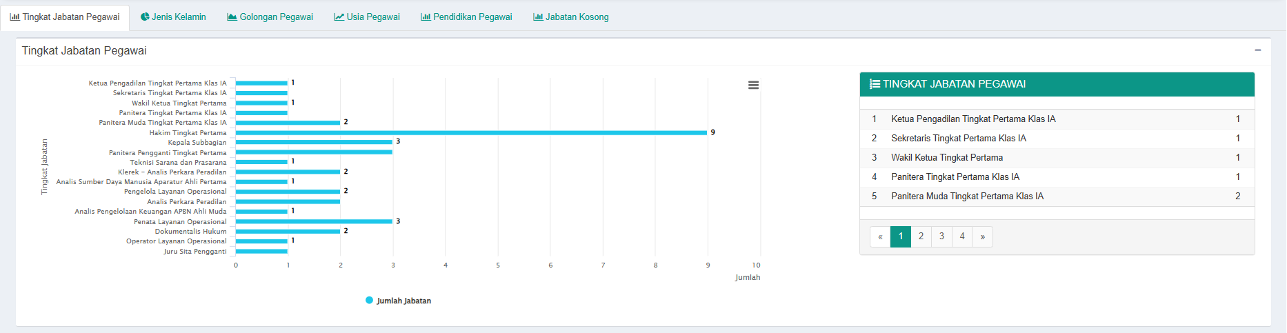Click table row Panitera Tingkat Pertama Klas IA

[x=1057, y=177]
